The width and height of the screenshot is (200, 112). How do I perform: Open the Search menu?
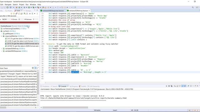coord(15,4)
